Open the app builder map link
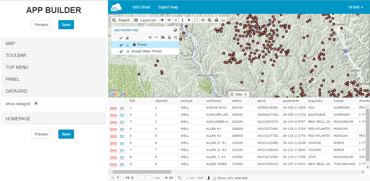The height and width of the screenshot is (181, 370). [x=126, y=30]
